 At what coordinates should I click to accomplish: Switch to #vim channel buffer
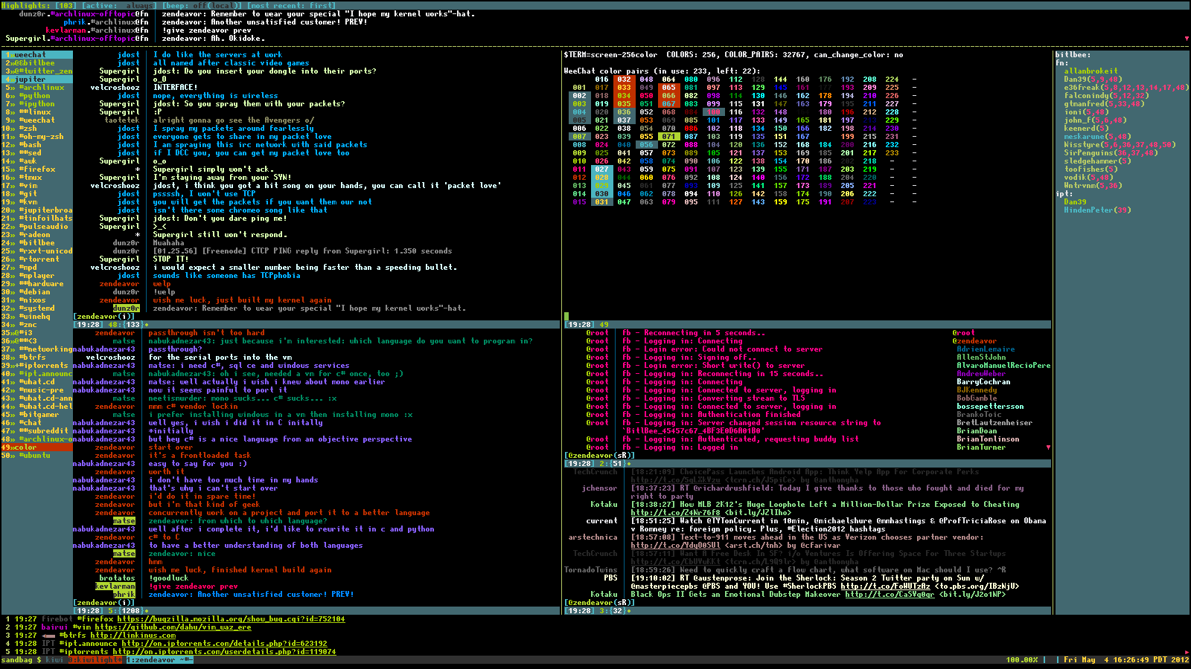[36, 186]
